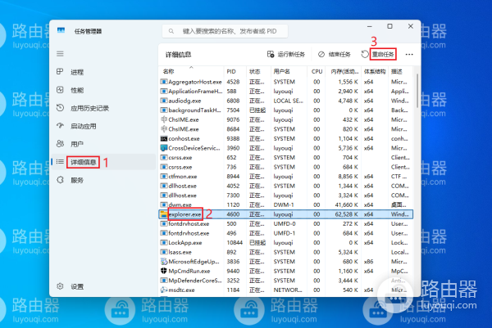492x328 pixels.
Task: Click 结束任务 (End task) button
Action: [x=335, y=55]
